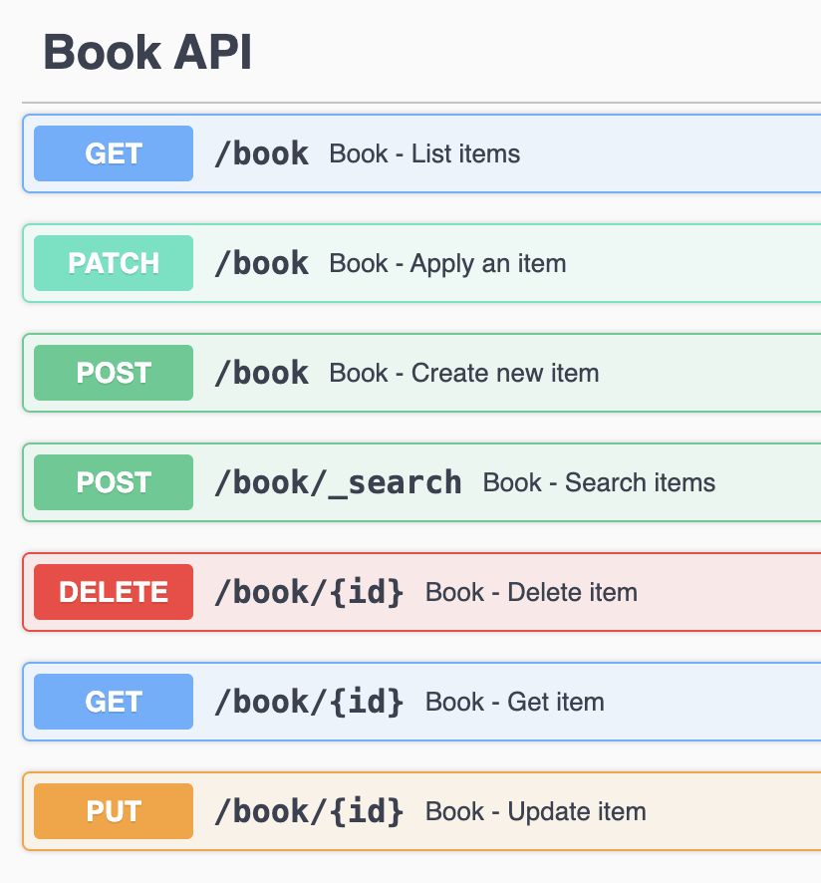Expand the Book - Delete item operation
821x883 pixels.
pyautogui.click(x=421, y=592)
